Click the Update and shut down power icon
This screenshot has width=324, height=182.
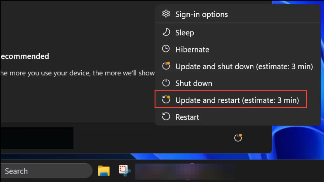point(166,66)
